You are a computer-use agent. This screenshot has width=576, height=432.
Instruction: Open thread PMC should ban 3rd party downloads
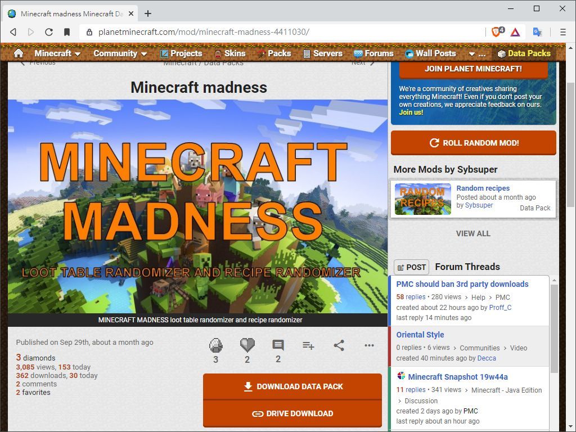click(x=462, y=284)
